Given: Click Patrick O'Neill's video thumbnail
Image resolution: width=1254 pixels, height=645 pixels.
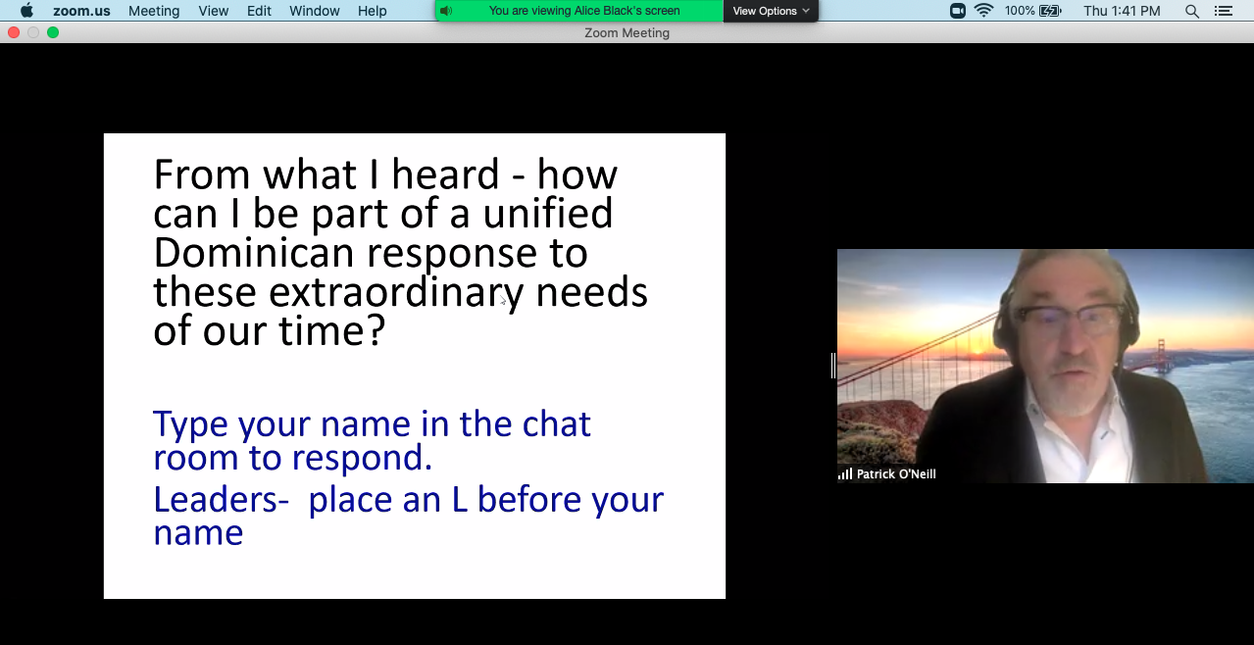Looking at the screenshot, I should [x=1045, y=366].
